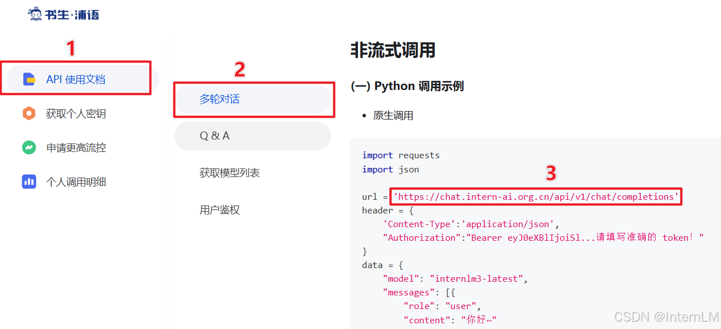The height and width of the screenshot is (329, 721).
Task: Click the 非流式调用 heading
Action: pos(393,50)
